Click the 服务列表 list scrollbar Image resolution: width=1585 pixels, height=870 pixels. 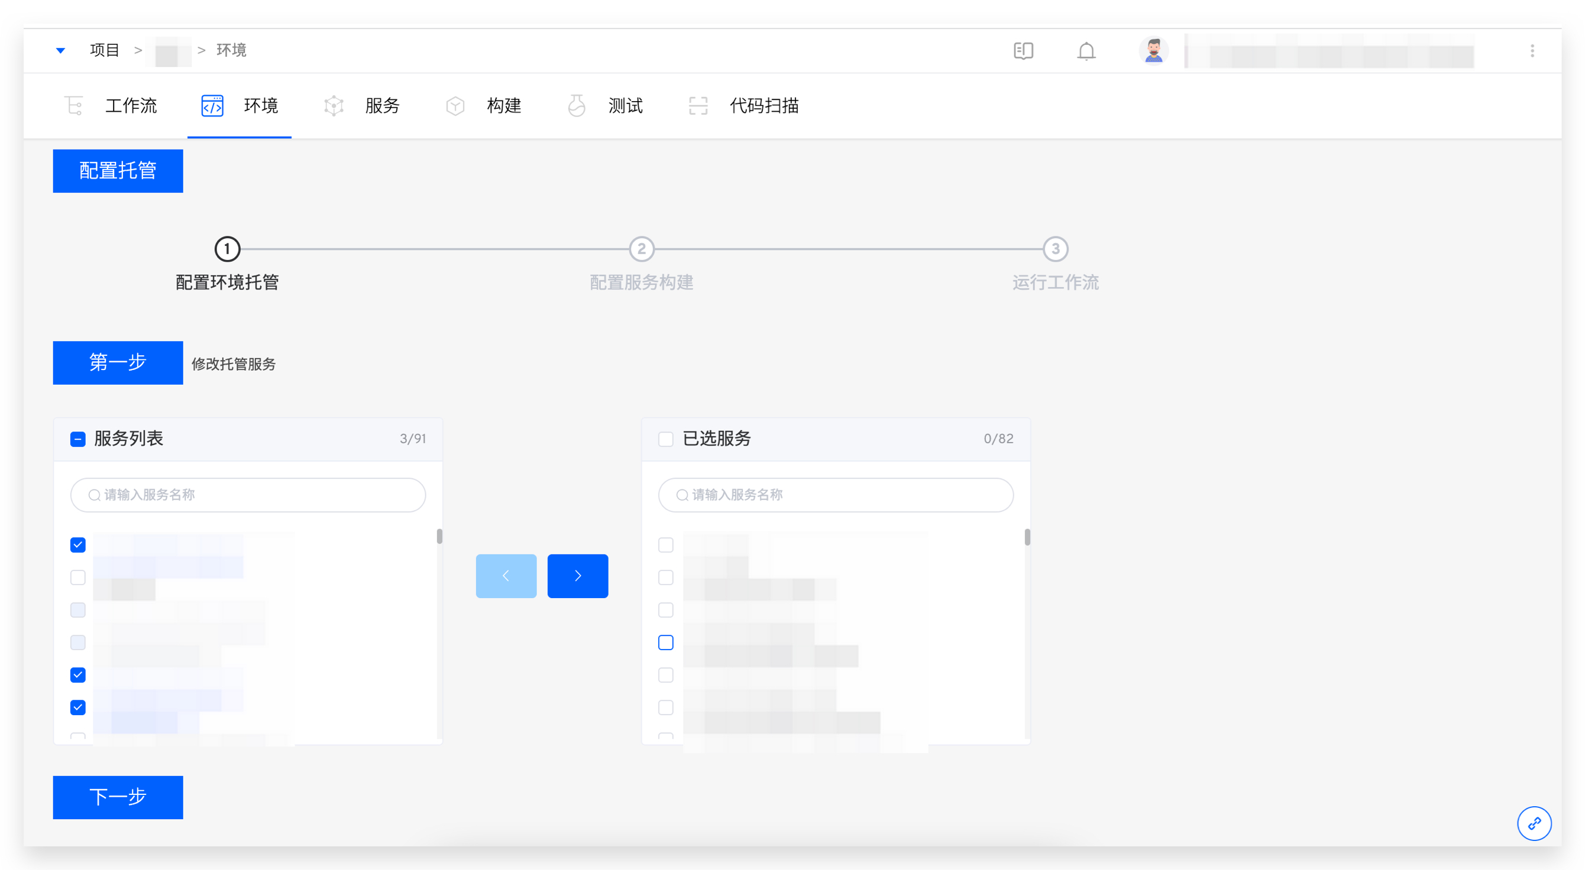click(x=439, y=536)
